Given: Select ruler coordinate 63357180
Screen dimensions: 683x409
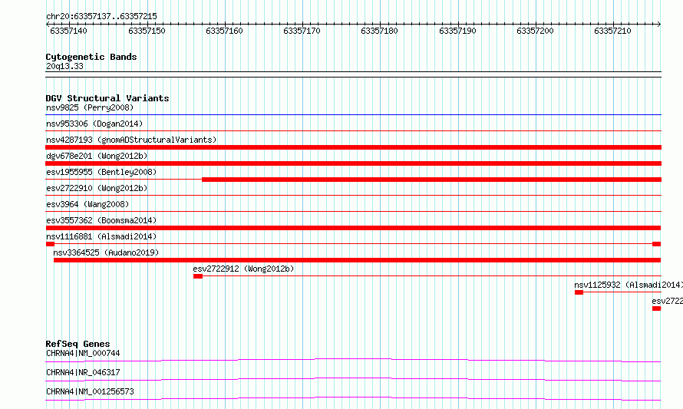Looking at the screenshot, I should click(x=379, y=31).
